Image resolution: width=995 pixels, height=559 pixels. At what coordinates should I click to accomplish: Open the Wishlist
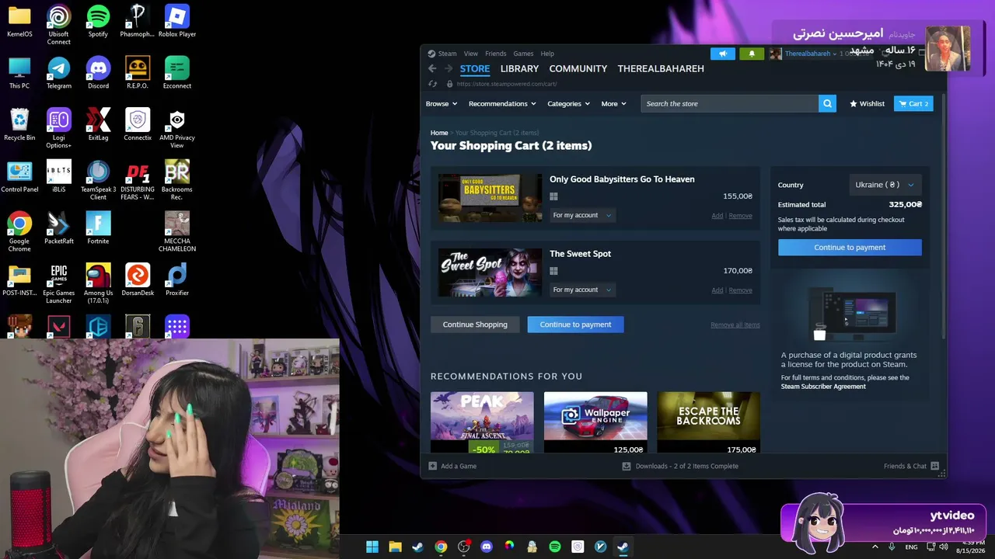[x=867, y=103]
